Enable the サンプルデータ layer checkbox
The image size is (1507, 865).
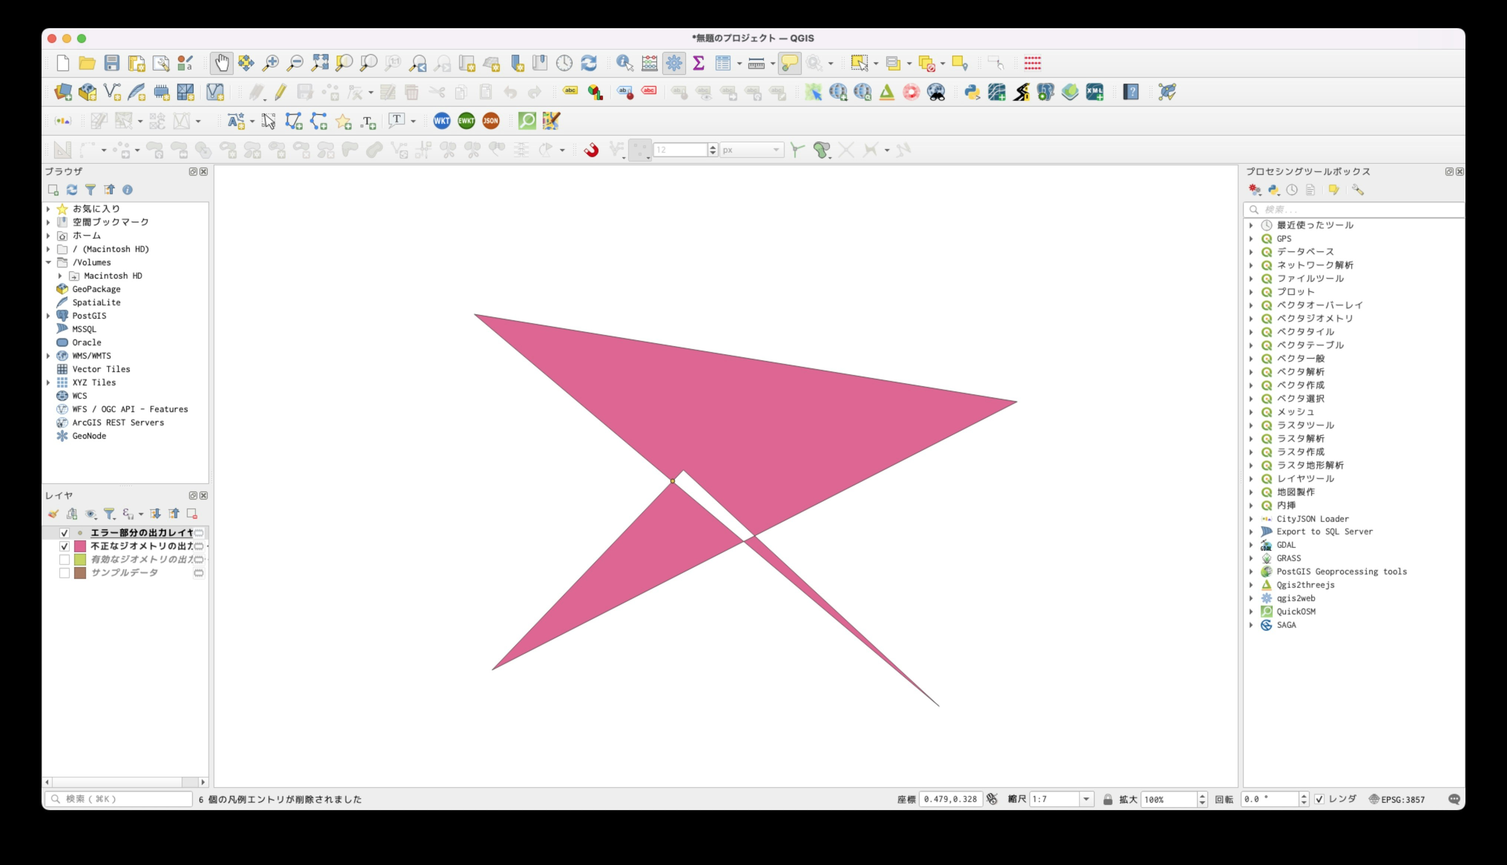click(64, 573)
